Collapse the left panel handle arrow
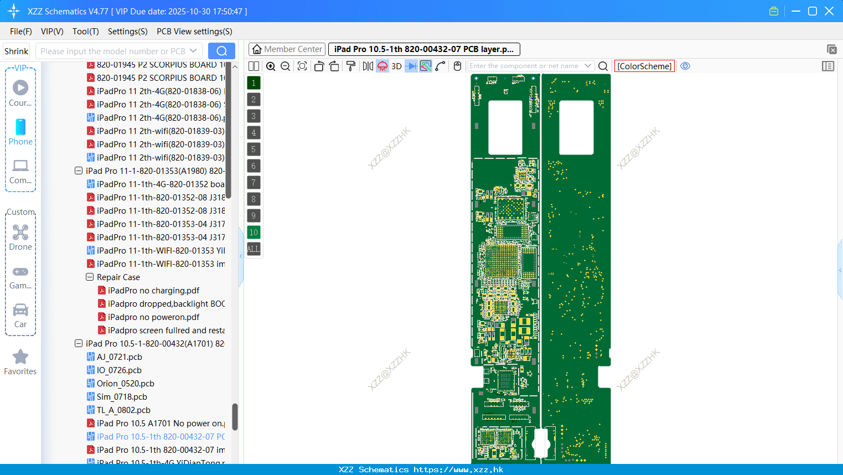This screenshot has width=843, height=475. tap(241, 256)
